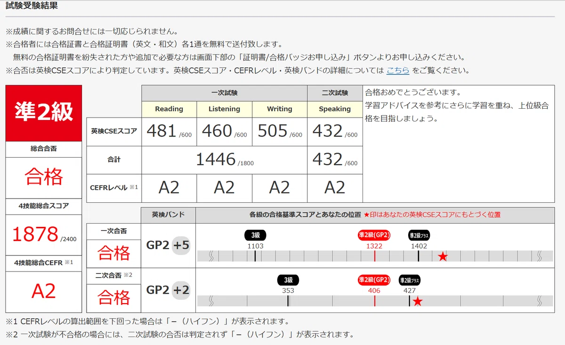The height and width of the screenshot is (345, 565).
Task: Click the A2 level in the Listening column
Action: [224, 188]
